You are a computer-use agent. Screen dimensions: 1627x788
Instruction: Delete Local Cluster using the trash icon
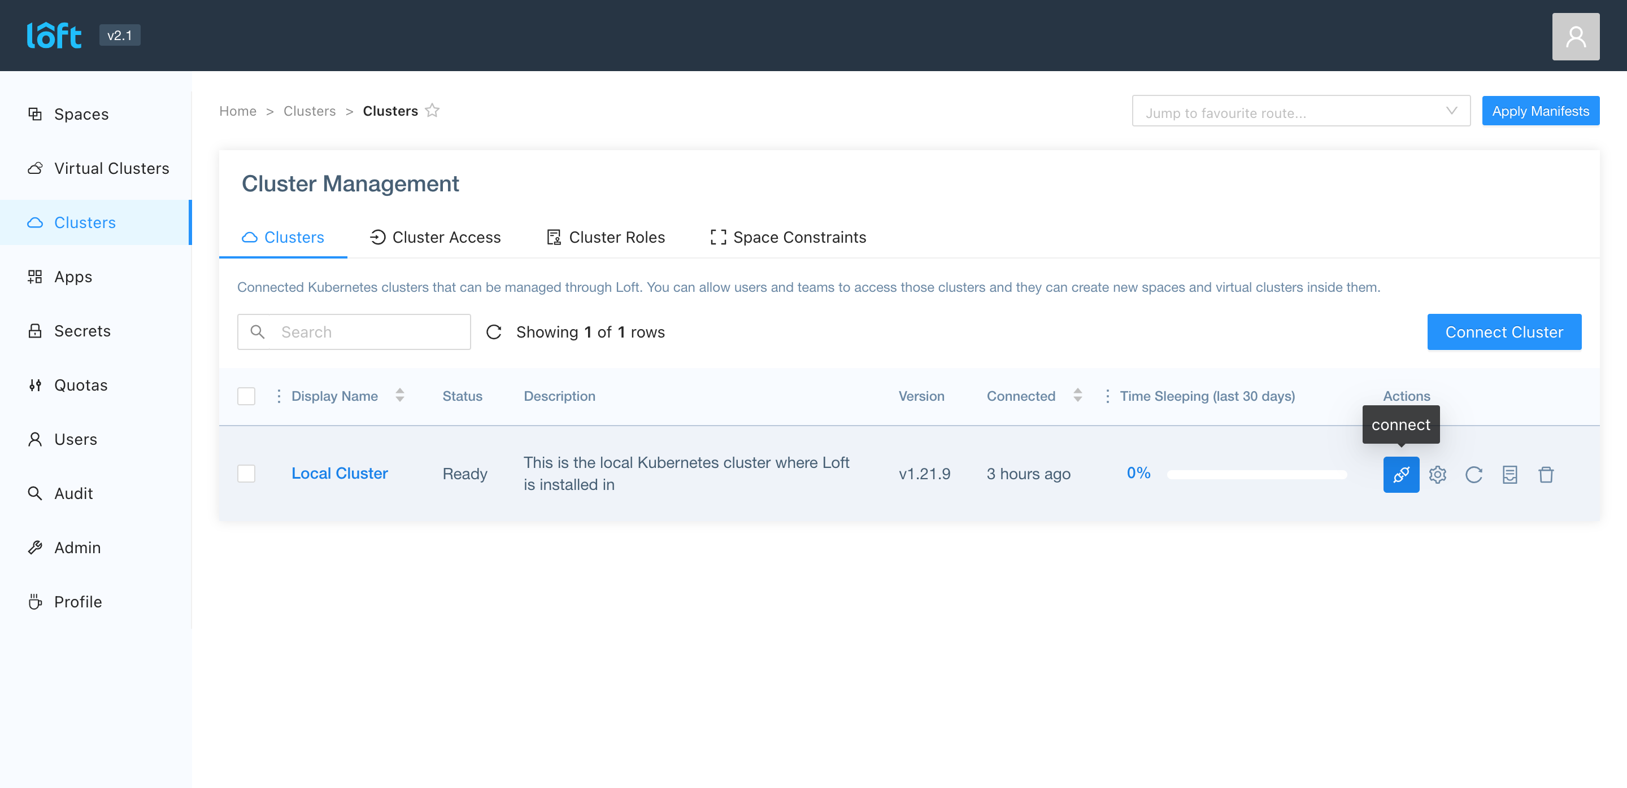pyautogui.click(x=1546, y=475)
